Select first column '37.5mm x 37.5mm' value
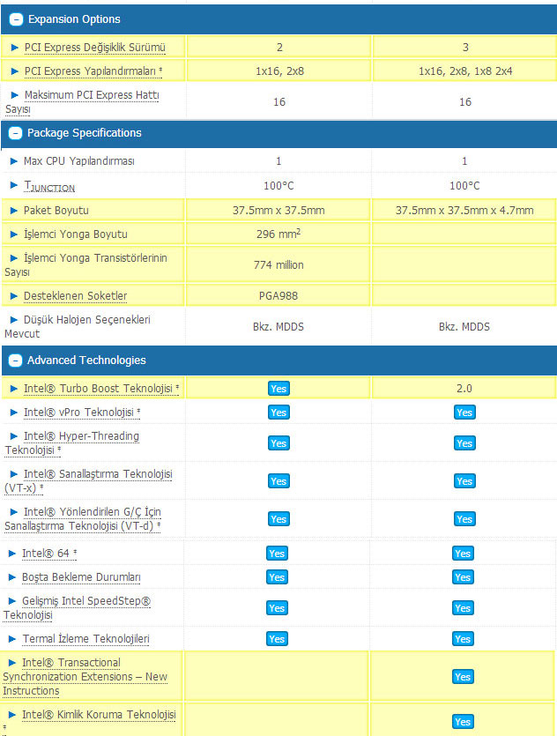 (x=278, y=211)
